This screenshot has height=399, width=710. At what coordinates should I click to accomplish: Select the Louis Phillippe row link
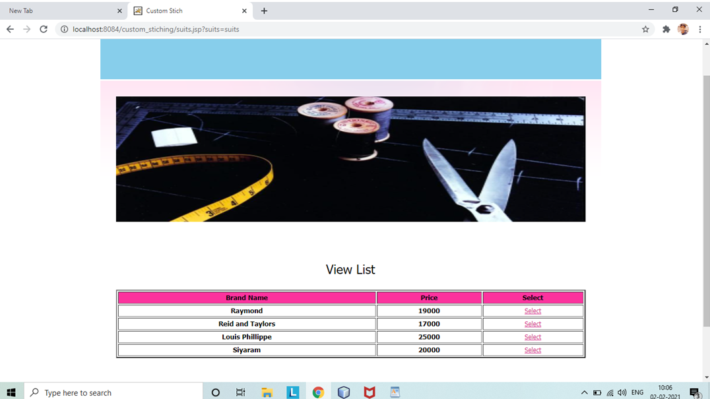click(532, 337)
